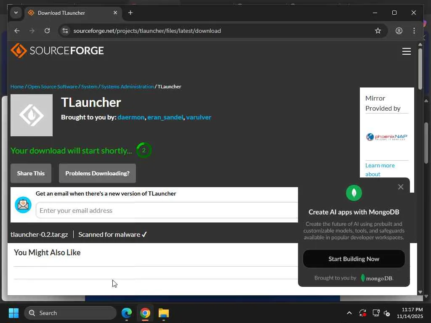This screenshot has width=431, height=323.
Task: Open the System breadcrumb link
Action: point(89,87)
